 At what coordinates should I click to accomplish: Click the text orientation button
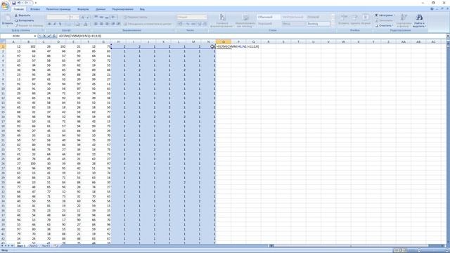click(x=114, y=17)
